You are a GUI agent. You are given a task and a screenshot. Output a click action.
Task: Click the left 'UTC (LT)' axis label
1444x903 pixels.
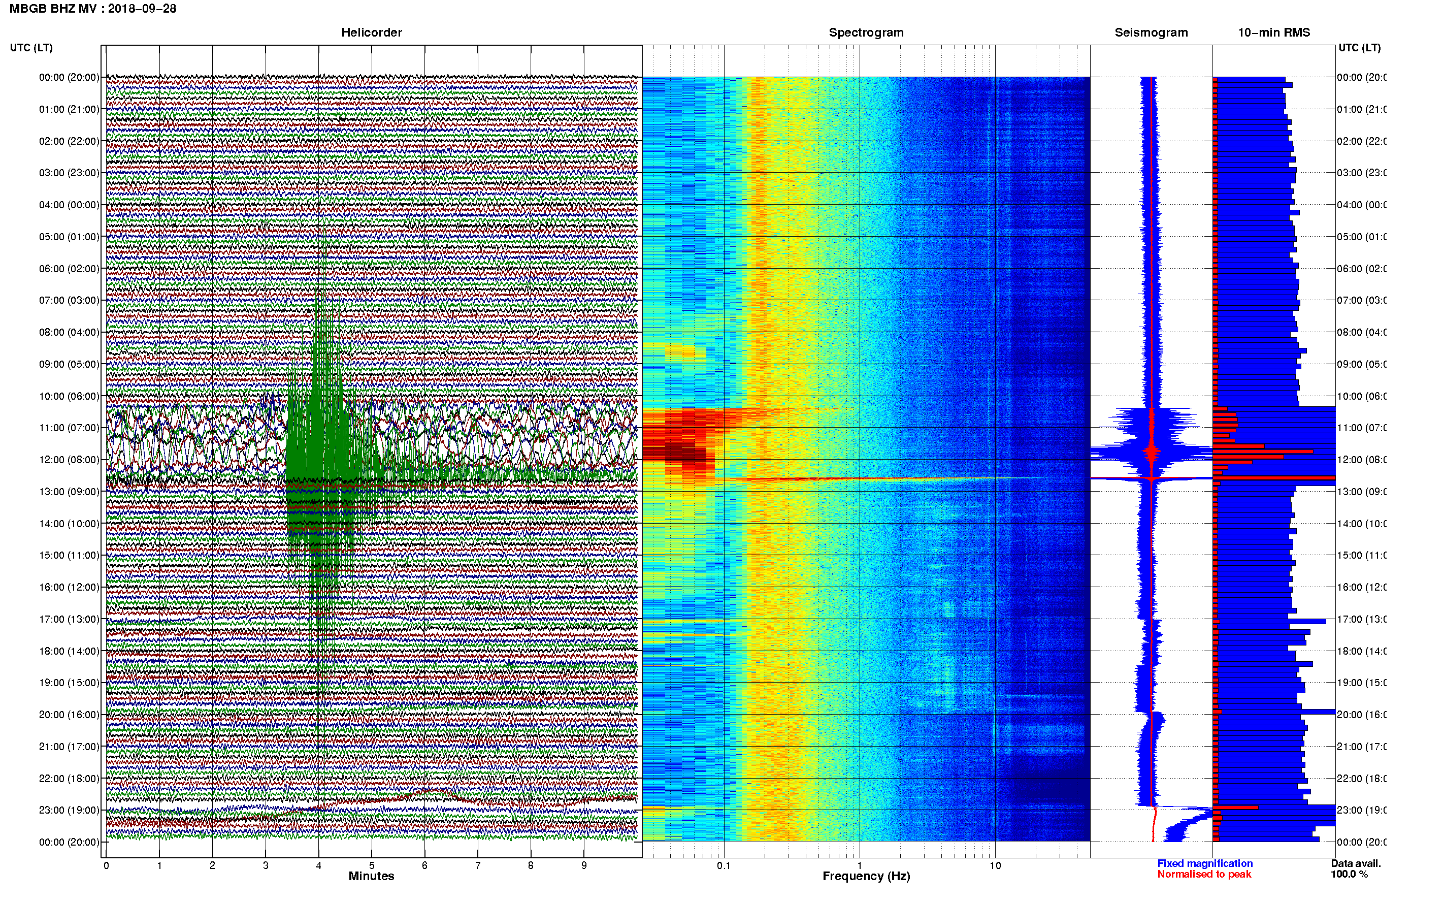pyautogui.click(x=31, y=48)
